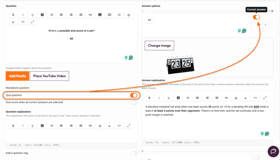Clear formatting in Answer explanation editor
280x160 pixels.
(246, 98)
